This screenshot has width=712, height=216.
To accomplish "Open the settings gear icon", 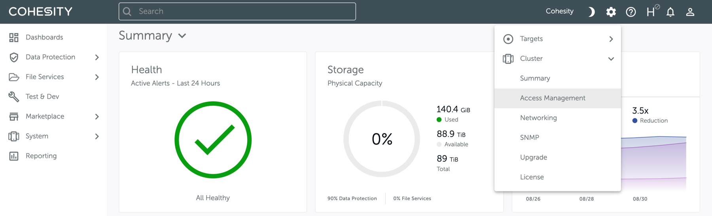I will (x=611, y=12).
